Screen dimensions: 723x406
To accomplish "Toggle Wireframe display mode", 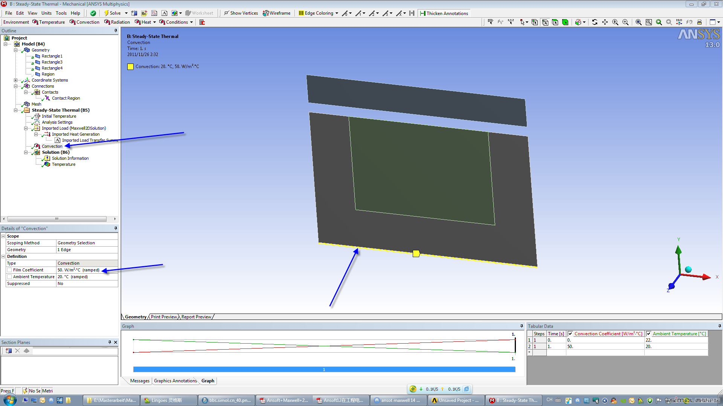I will pos(277,13).
